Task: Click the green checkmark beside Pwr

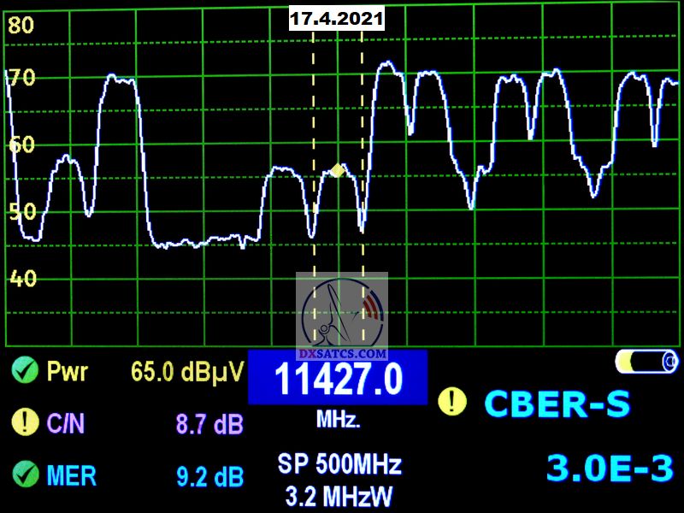Action: tap(26, 371)
